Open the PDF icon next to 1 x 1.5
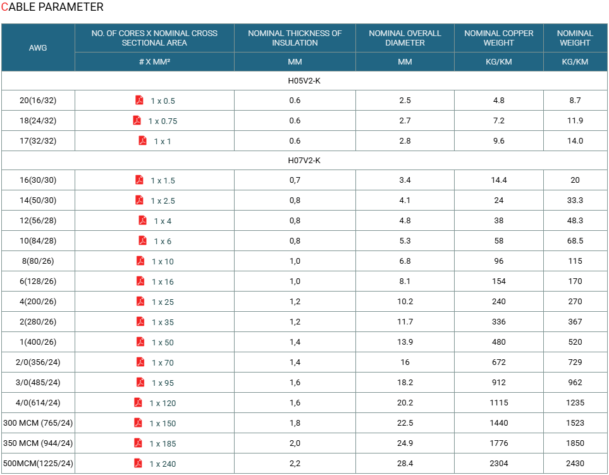This screenshot has width=609, height=475. coord(139,180)
